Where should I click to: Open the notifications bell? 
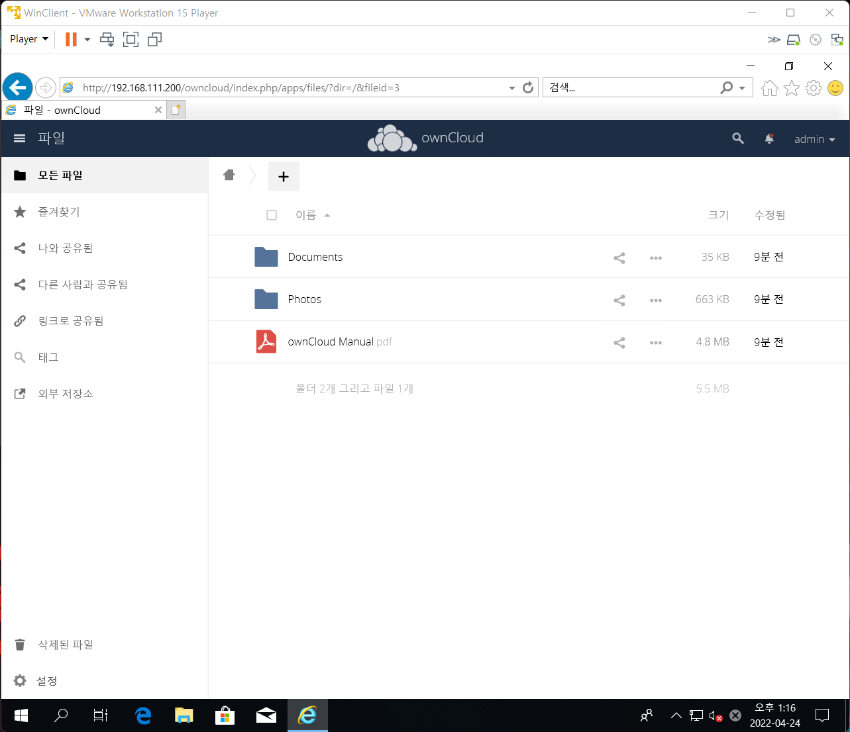click(769, 138)
